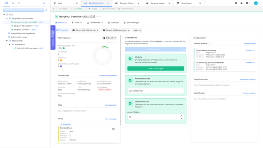Open Export: Alle Buchungen dropdown
263x148 pixels.
point(116,30)
